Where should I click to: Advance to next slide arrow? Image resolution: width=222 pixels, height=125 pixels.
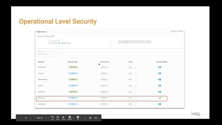click(31, 118)
